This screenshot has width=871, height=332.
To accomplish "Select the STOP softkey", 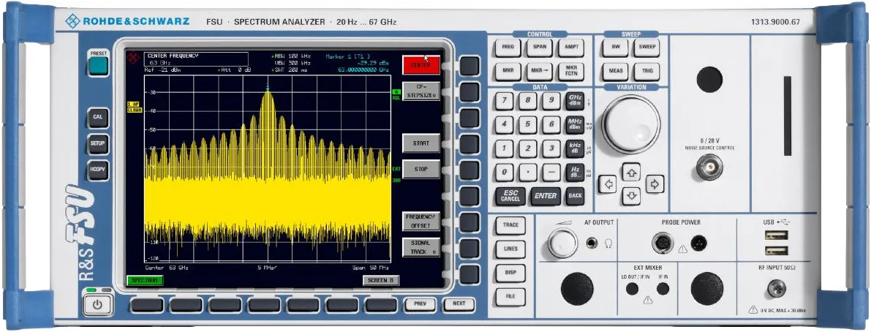I will (421, 170).
